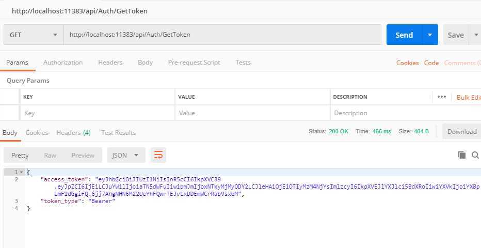Open the Authorization tab
The height and width of the screenshot is (248, 481).
coord(63,63)
